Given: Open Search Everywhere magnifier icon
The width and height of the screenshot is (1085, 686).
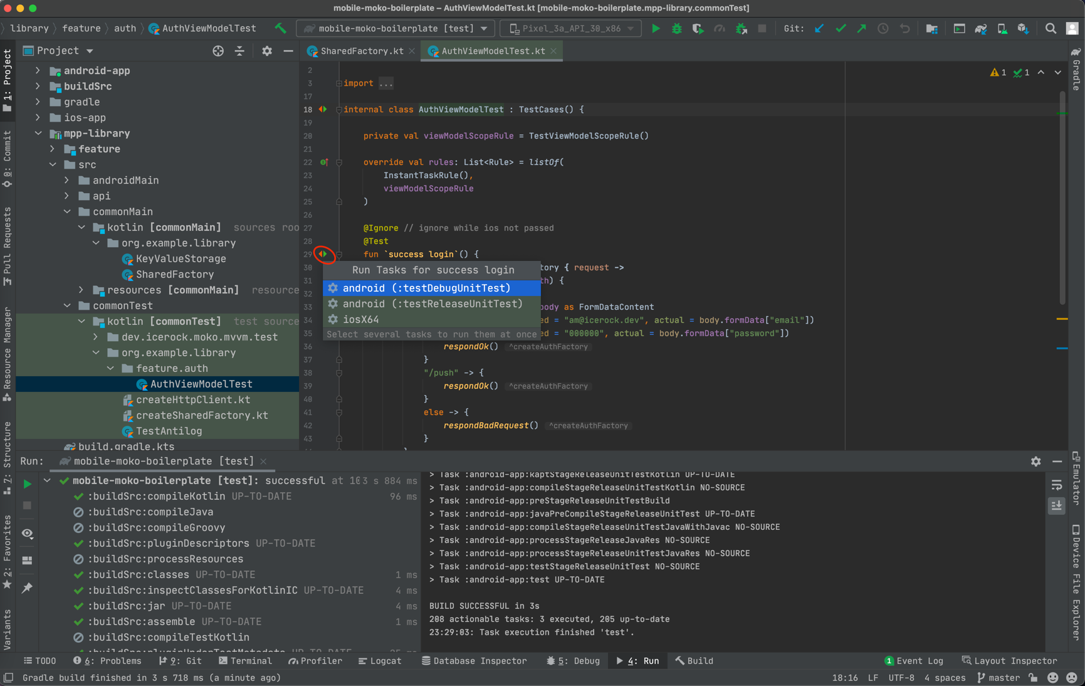Looking at the screenshot, I should pos(1051,28).
